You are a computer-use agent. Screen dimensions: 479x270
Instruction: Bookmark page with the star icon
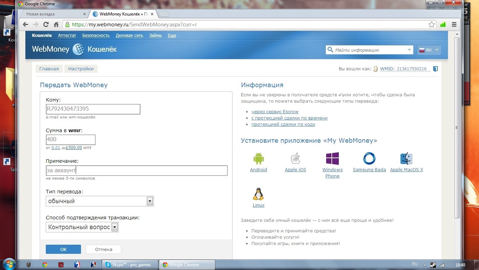[x=431, y=25]
